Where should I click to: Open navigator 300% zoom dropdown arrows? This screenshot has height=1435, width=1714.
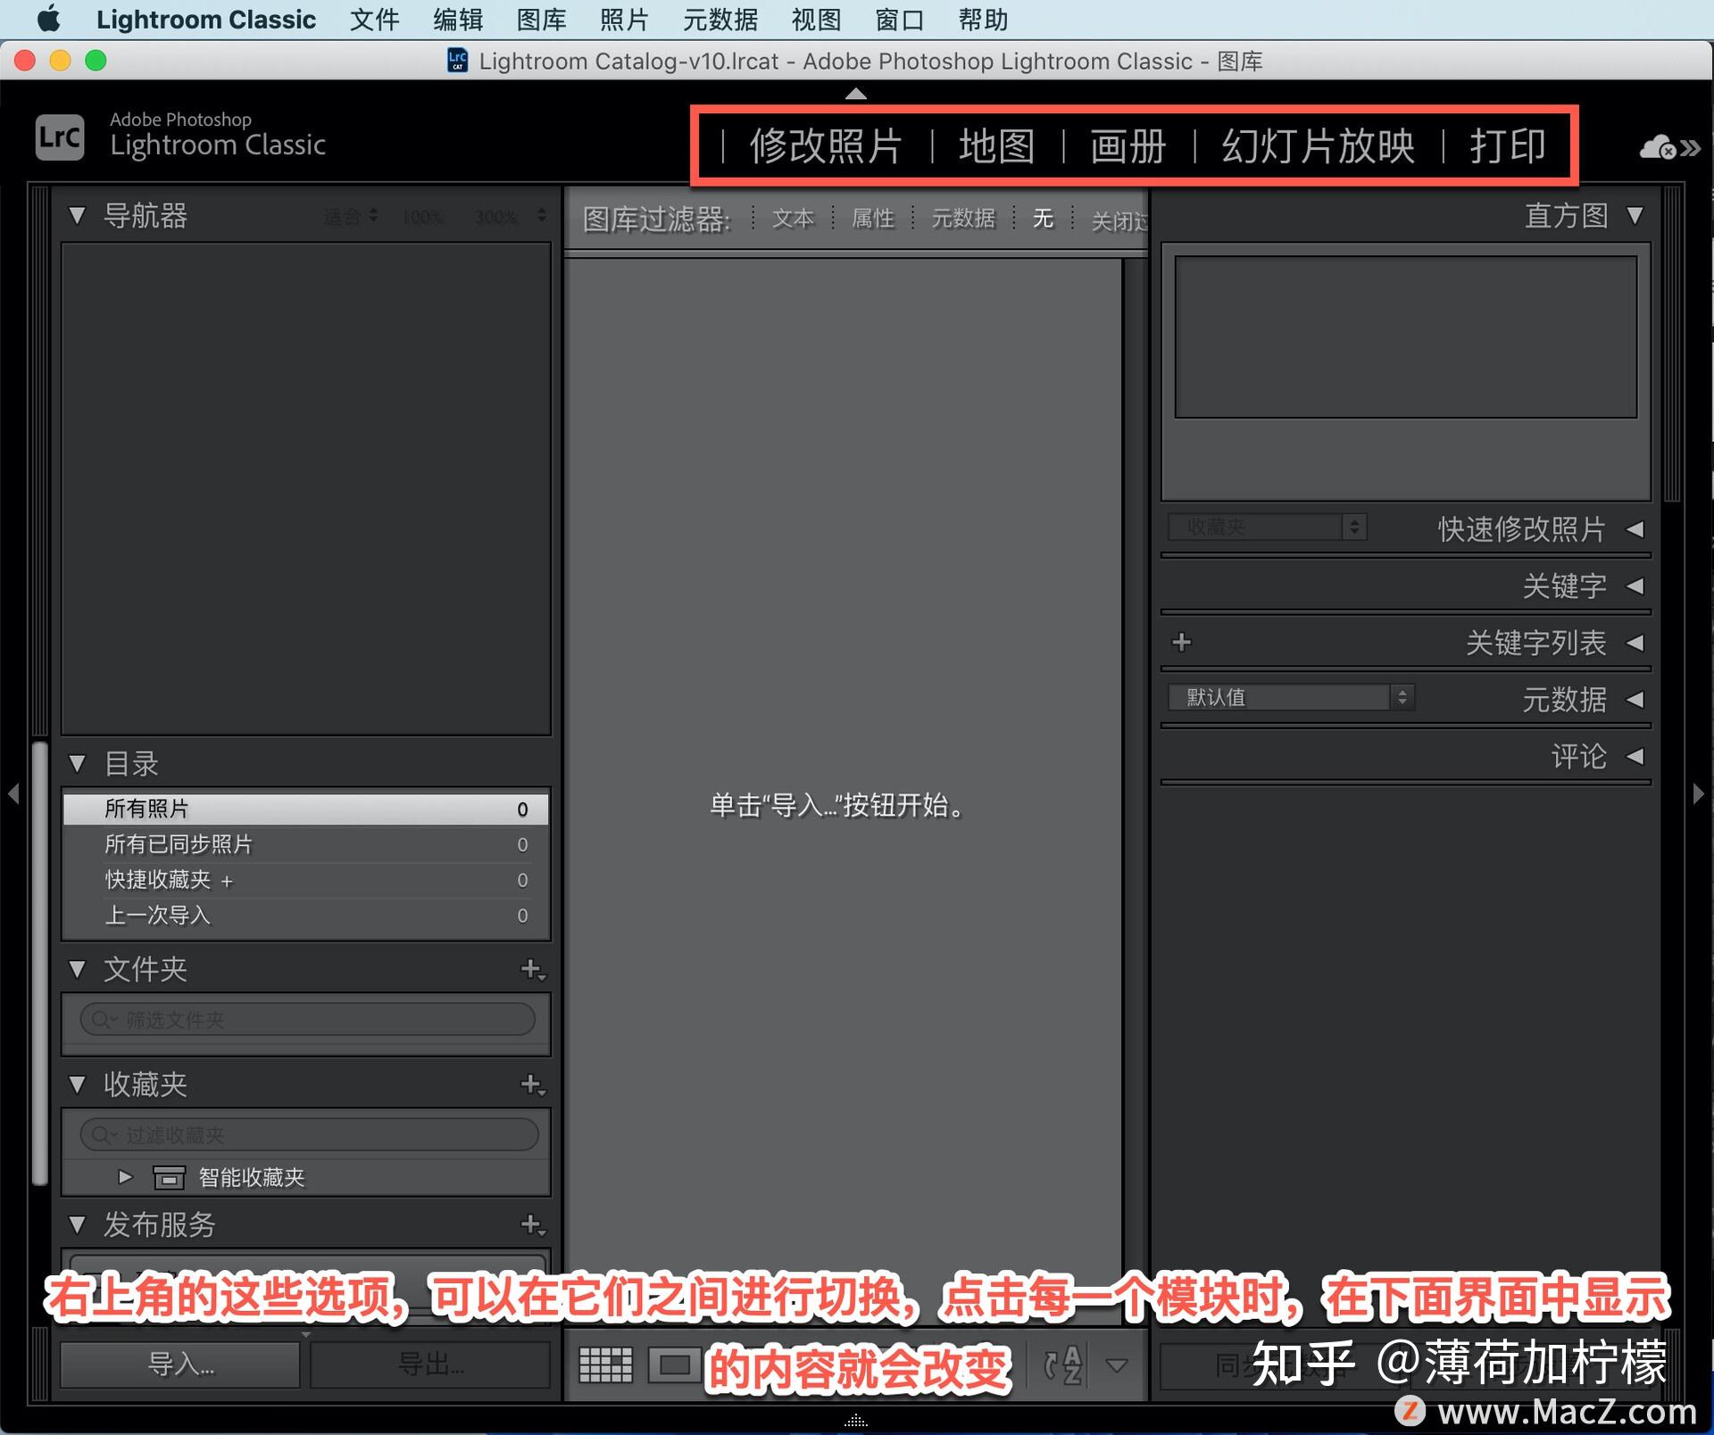point(541,216)
